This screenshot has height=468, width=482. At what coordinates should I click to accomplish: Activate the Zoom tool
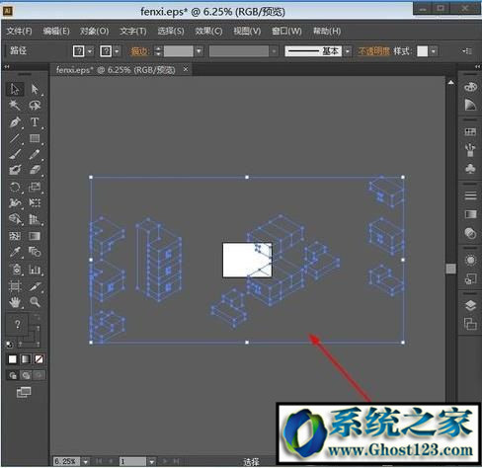point(35,302)
